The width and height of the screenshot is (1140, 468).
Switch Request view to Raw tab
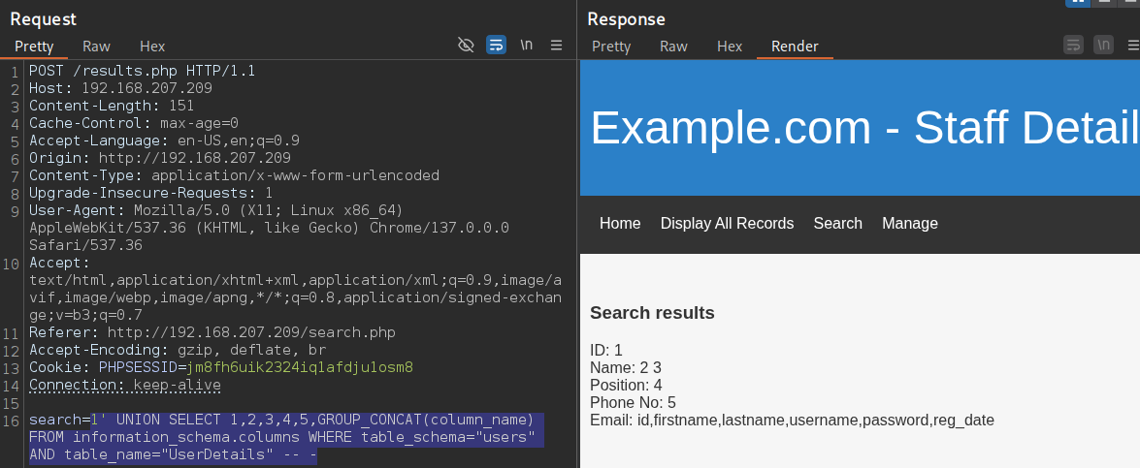pyautogui.click(x=96, y=47)
